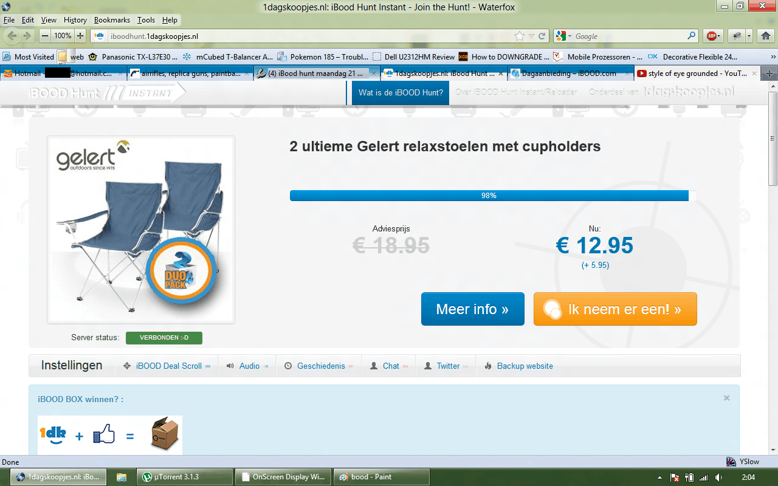Bookmark this page with the star icon
This screenshot has width=778, height=486.
pos(520,36)
